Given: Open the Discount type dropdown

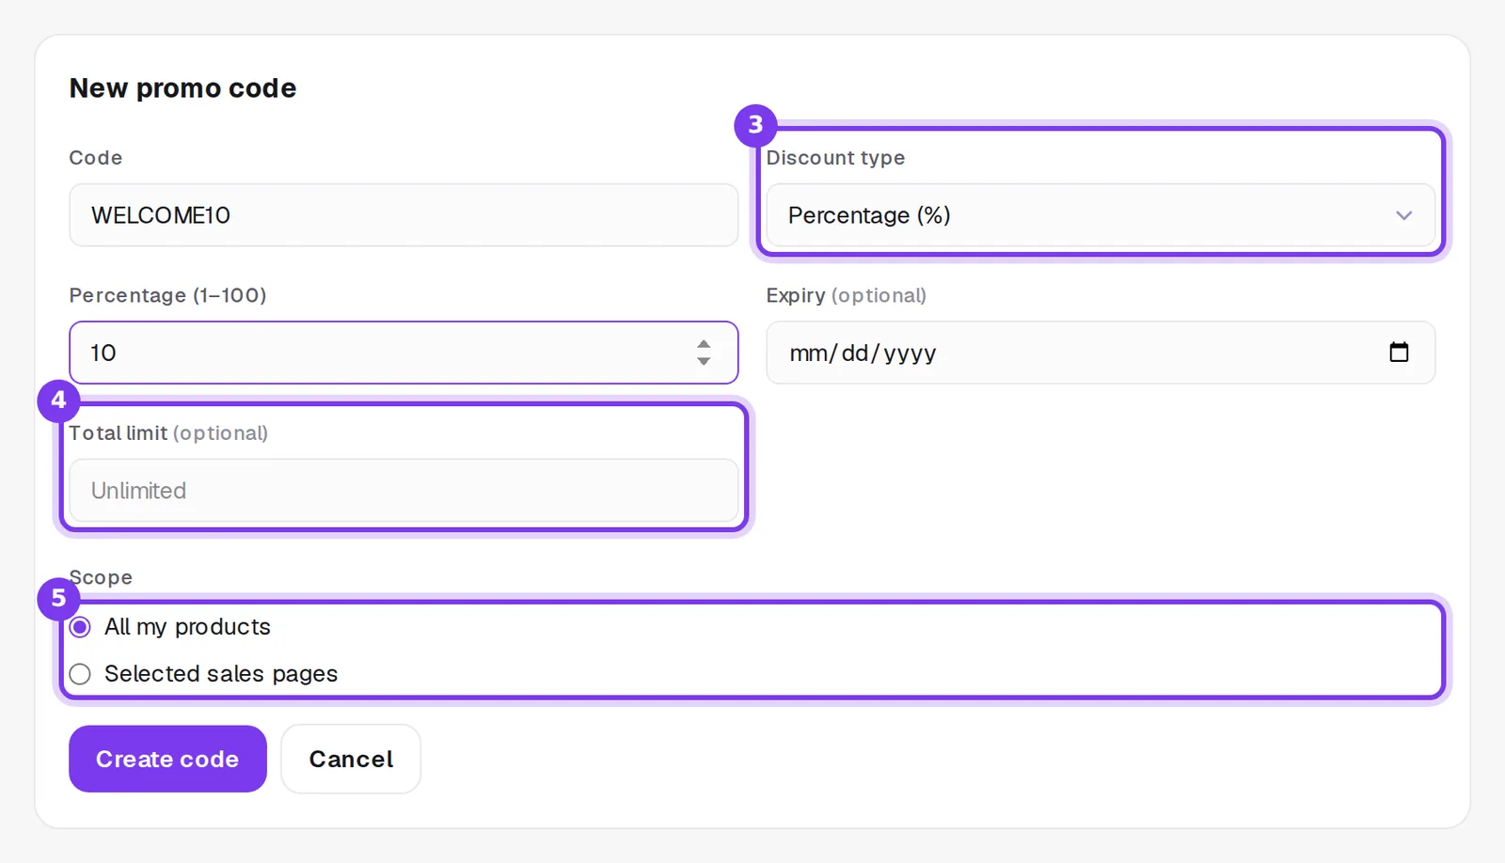Looking at the screenshot, I should pyautogui.click(x=1101, y=215).
